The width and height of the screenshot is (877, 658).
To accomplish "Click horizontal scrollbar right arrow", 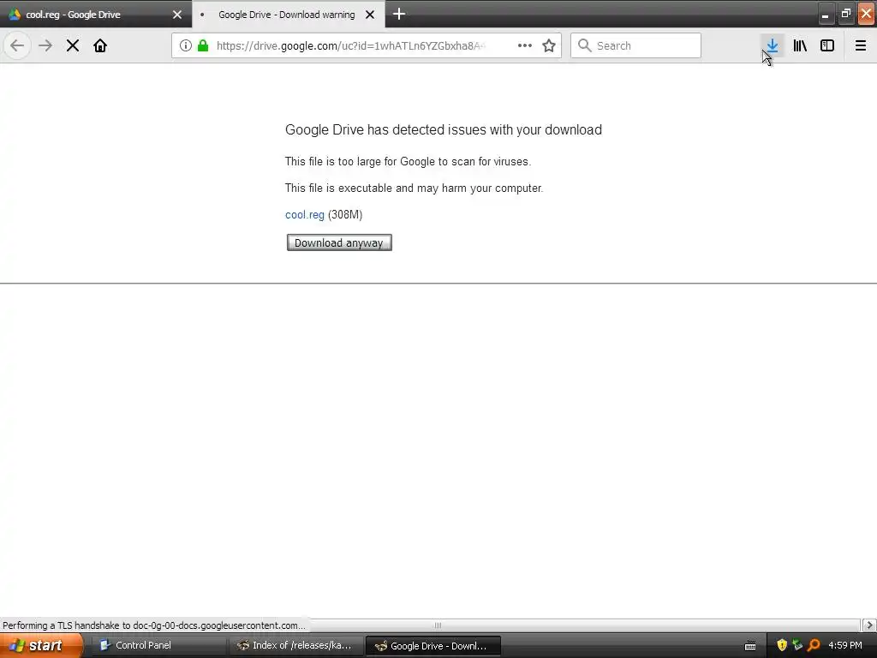I will [x=869, y=625].
